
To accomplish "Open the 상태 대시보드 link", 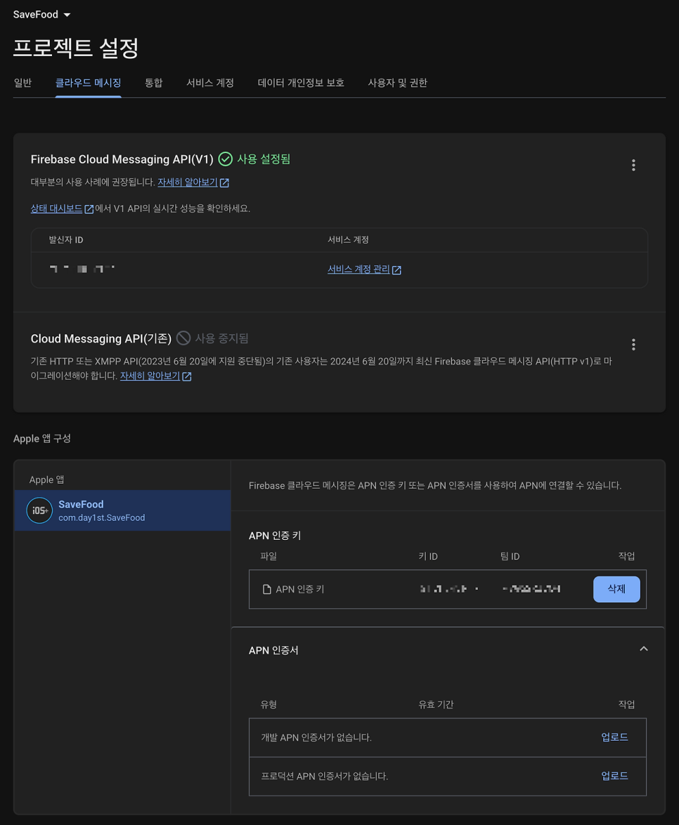I will 56,209.
